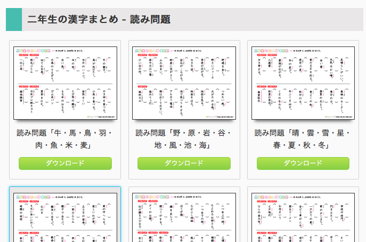The image size is (366, 242).
Task: Open the 牛・馬・鳥・羽 worksheet thumbnail
Action: [x=65, y=83]
